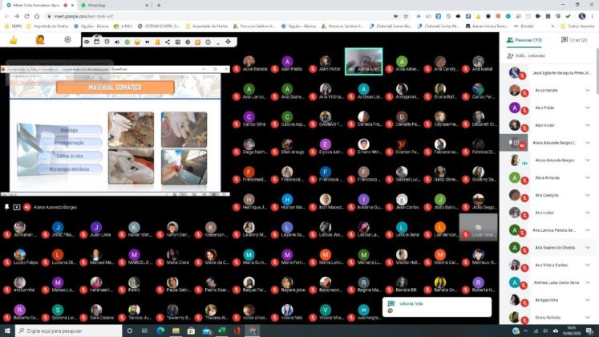Click the minimize underscore icon in extension toolbar
Image resolution: width=599 pixels, height=337 pixels.
click(218, 43)
